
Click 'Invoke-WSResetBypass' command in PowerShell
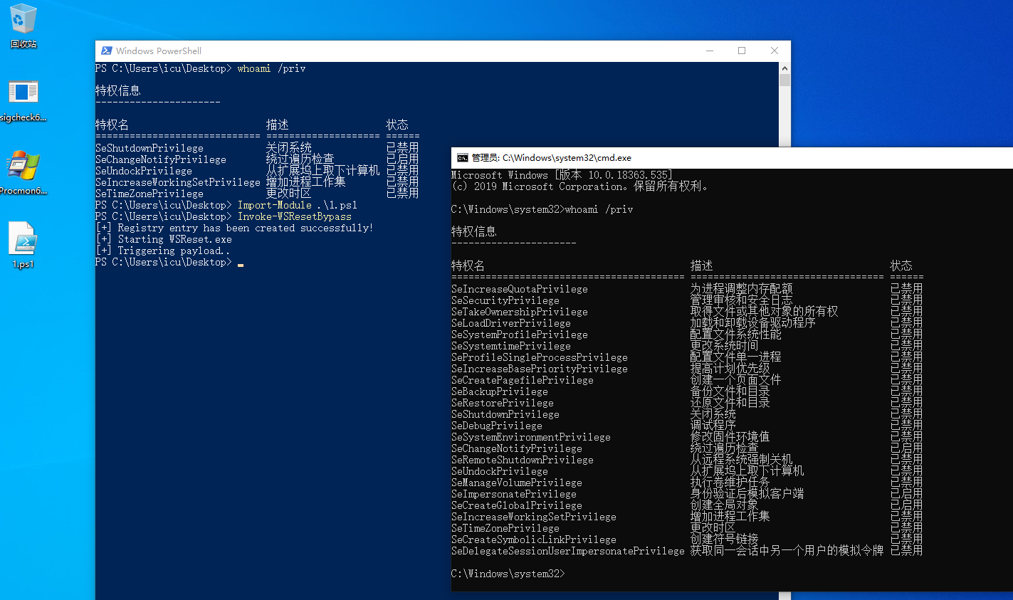(x=295, y=216)
